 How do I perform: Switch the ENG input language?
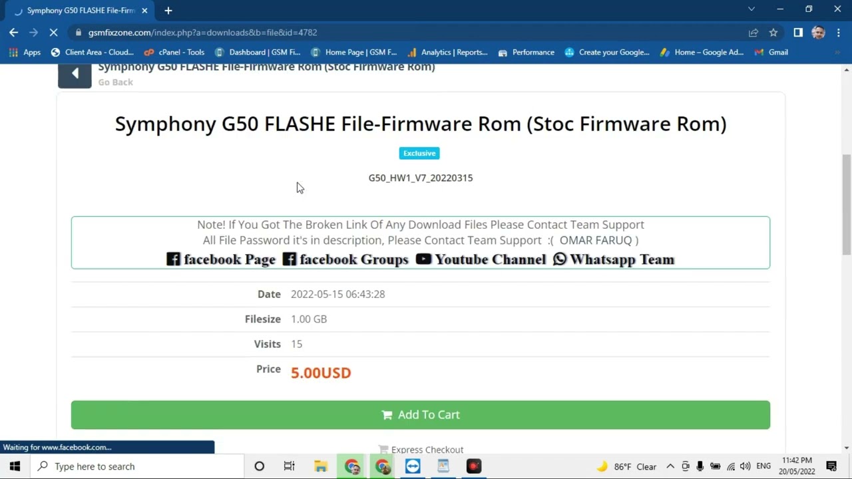(x=763, y=466)
